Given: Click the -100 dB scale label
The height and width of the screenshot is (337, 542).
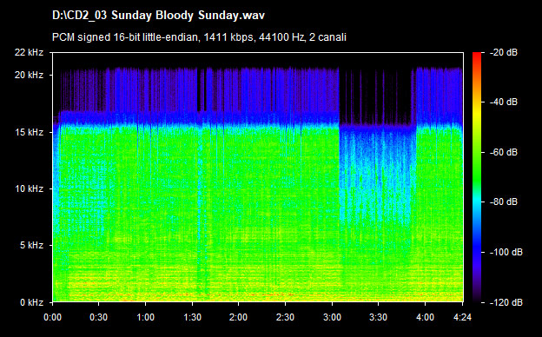Looking at the screenshot, I should 506,253.
